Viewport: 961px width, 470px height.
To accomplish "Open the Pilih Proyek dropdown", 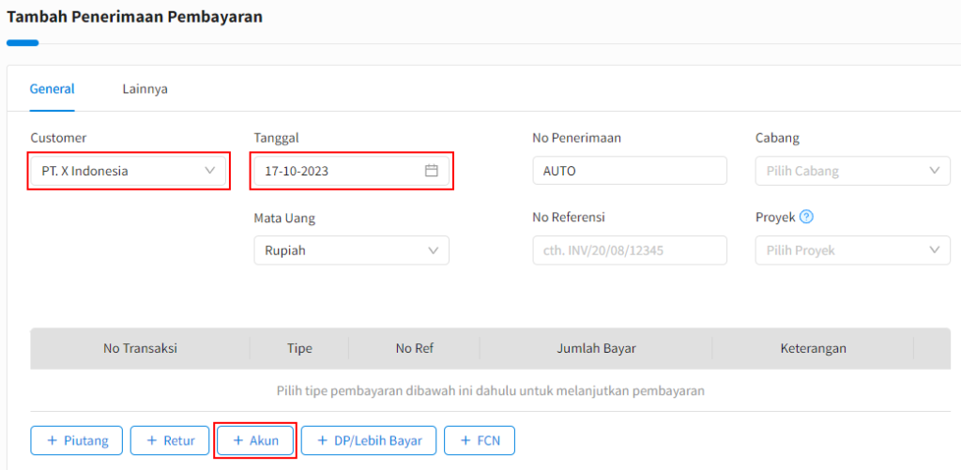I will point(852,250).
